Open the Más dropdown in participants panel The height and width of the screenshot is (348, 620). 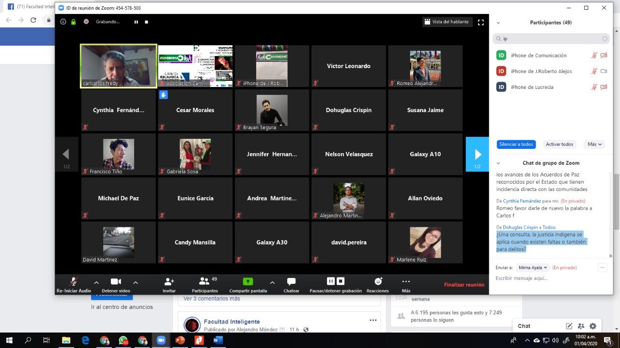[x=594, y=144]
